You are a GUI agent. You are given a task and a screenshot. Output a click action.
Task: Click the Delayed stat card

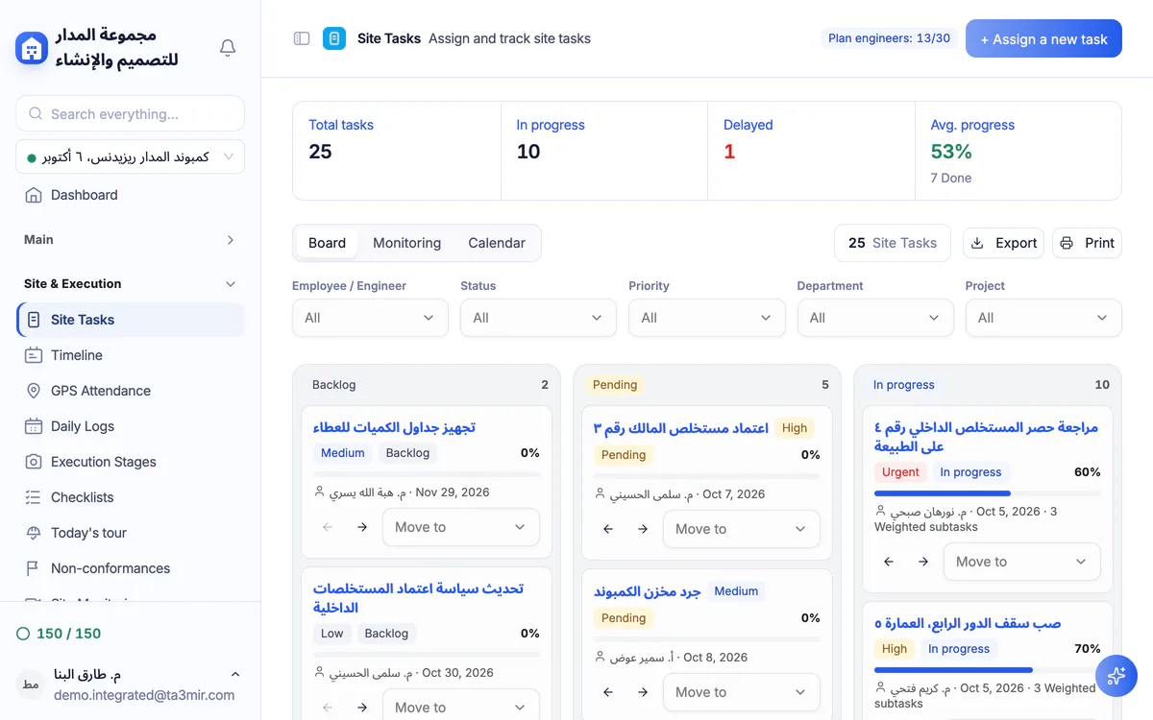click(x=811, y=151)
